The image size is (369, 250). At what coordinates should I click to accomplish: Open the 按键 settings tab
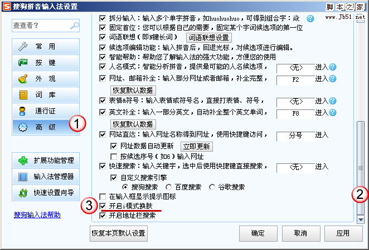pos(46,63)
